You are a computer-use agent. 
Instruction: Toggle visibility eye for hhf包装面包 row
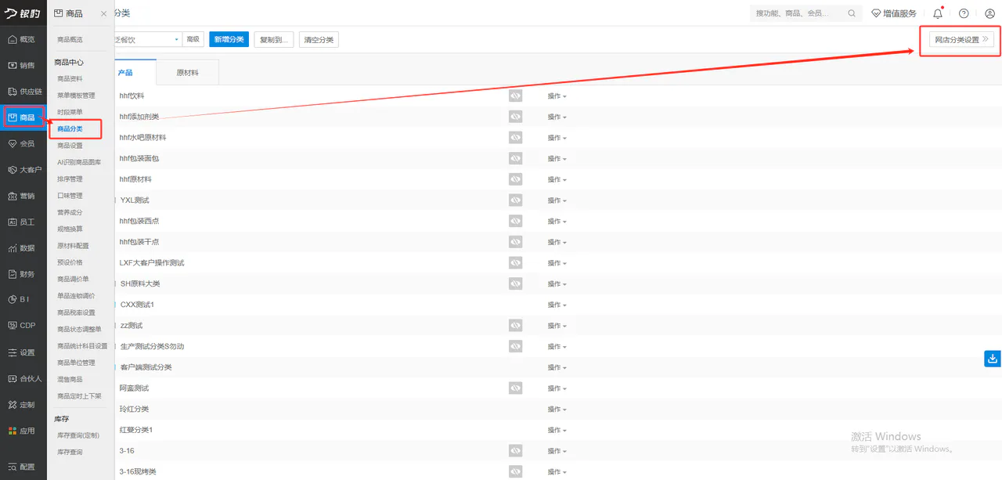click(515, 158)
